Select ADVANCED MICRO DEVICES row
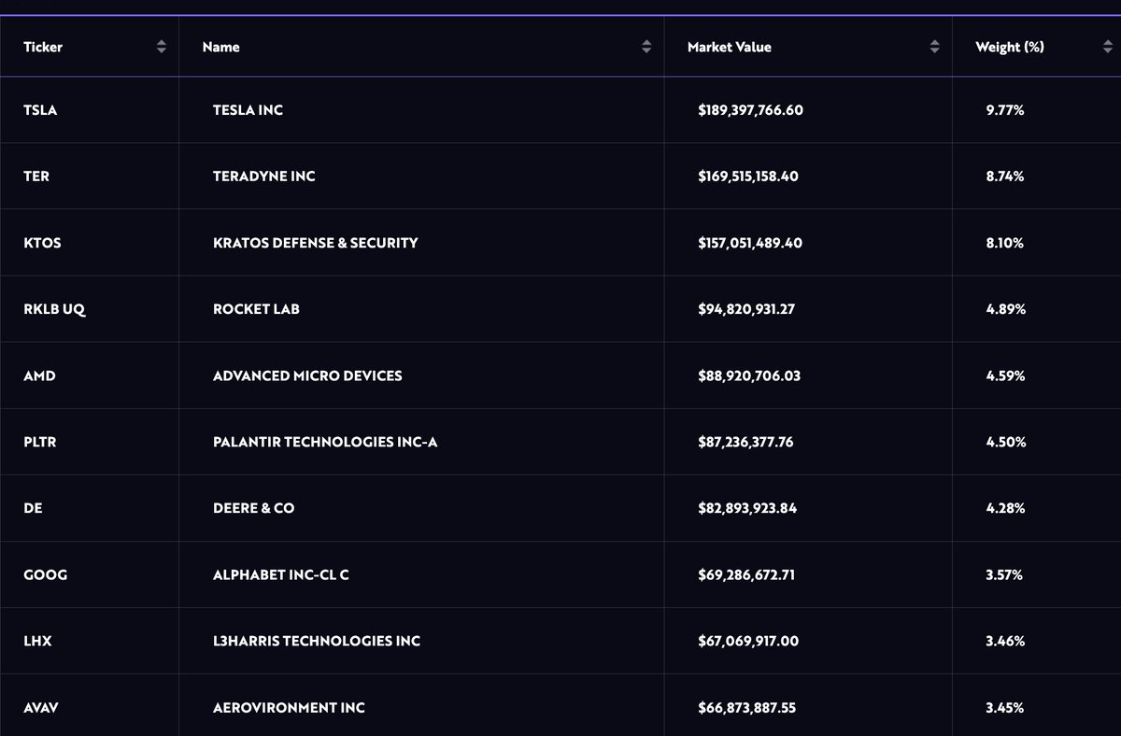Image resolution: width=1121 pixels, height=736 pixels. (x=307, y=375)
